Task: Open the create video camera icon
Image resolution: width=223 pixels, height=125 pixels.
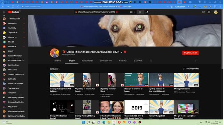Action: tap(203, 12)
